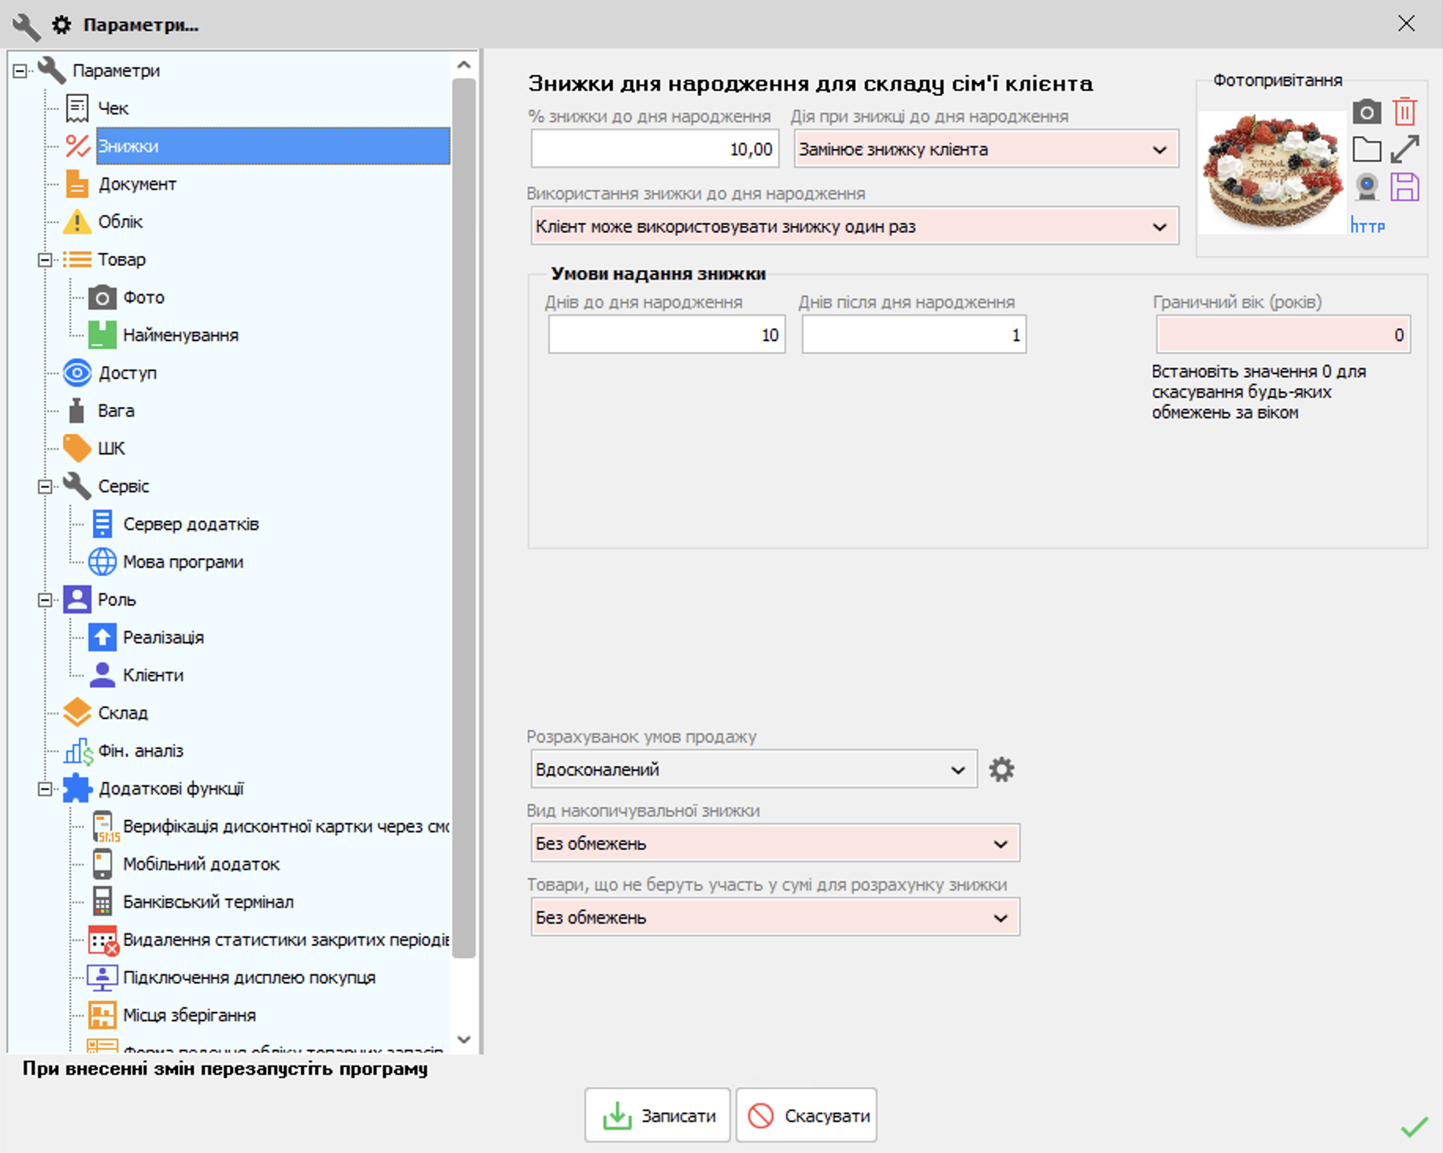Open Дія при знижці до дня народження dropdown
Image resolution: width=1443 pixels, height=1153 pixels.
[986, 149]
